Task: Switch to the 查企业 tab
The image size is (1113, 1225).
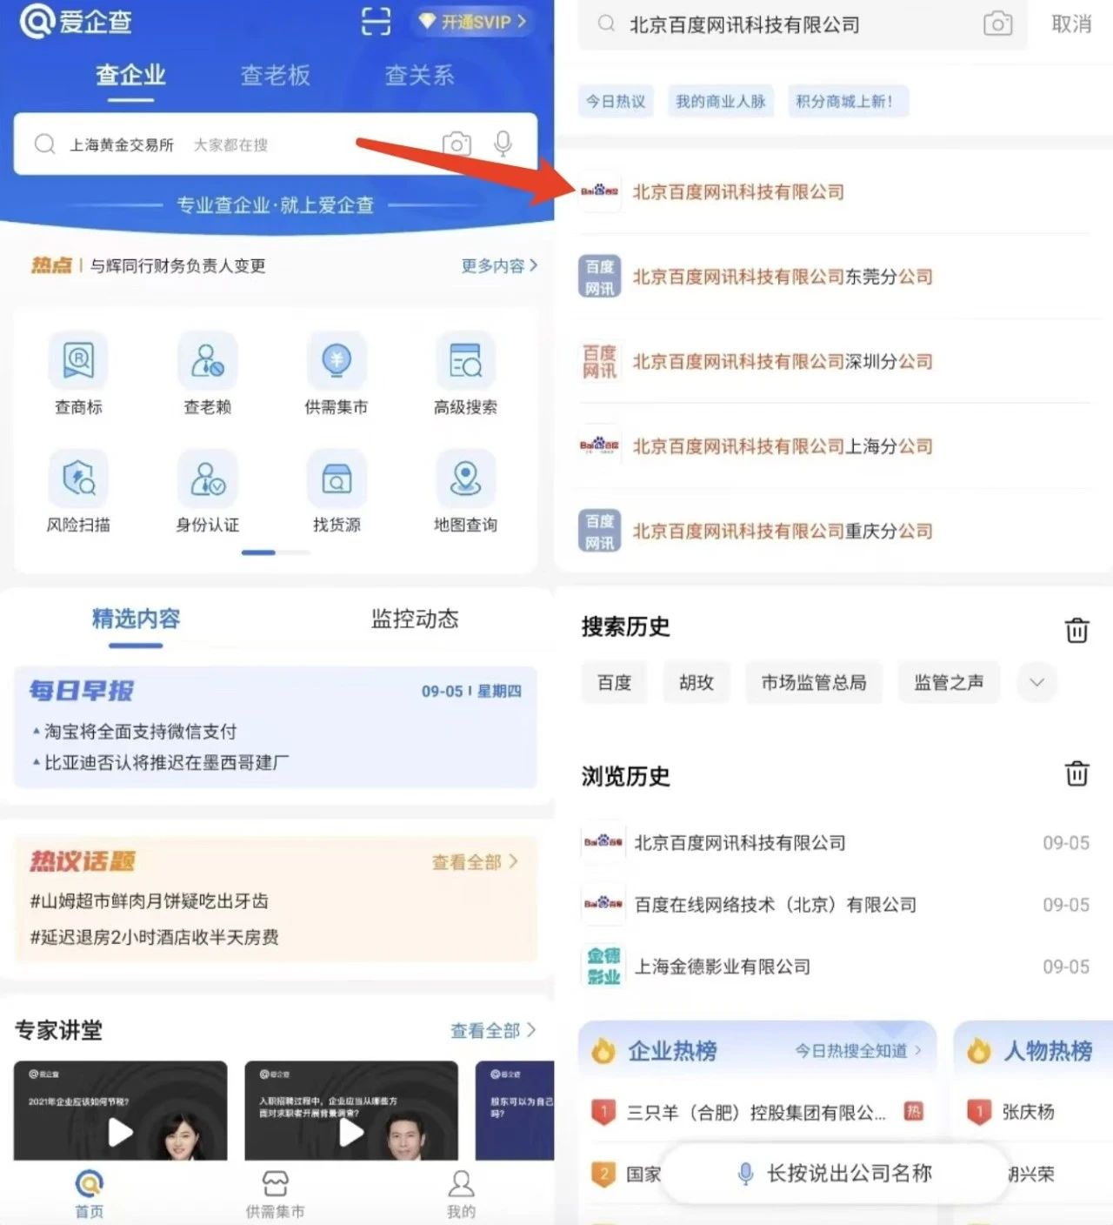Action: [130, 76]
